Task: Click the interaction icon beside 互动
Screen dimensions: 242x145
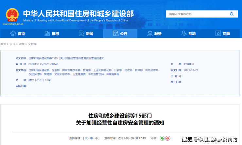Action: pyautogui.click(x=184, y=34)
